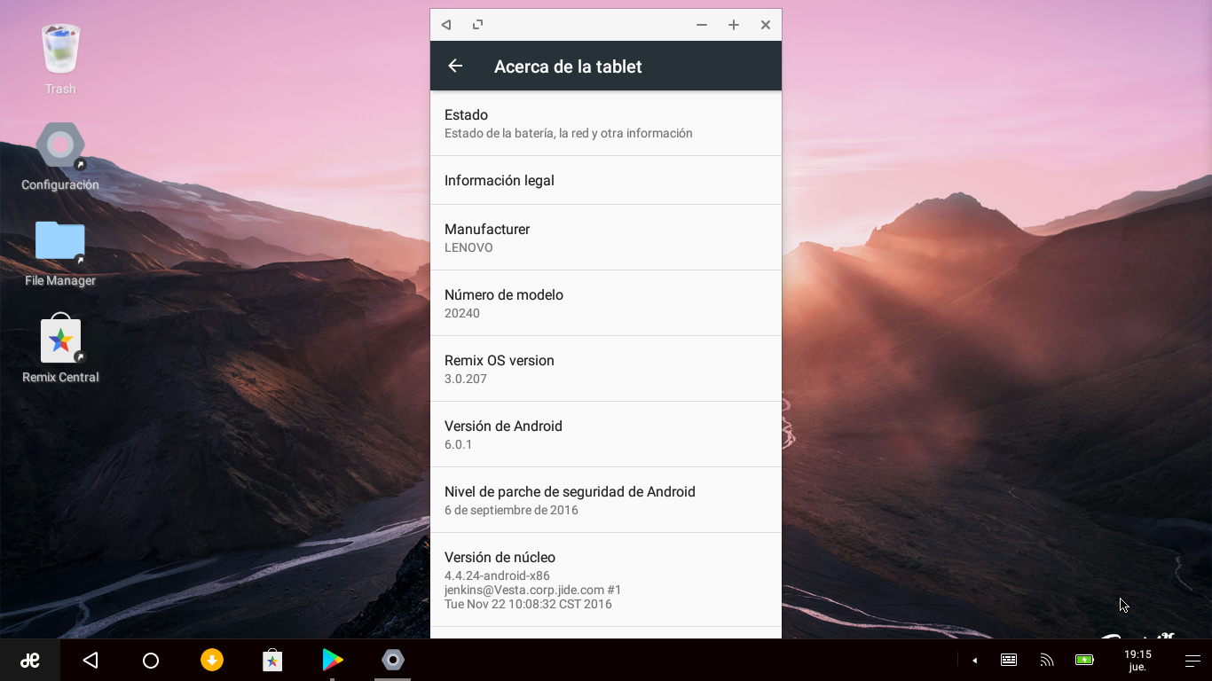
Task: Expand the hidden tray icons arrow
Action: pos(974,660)
